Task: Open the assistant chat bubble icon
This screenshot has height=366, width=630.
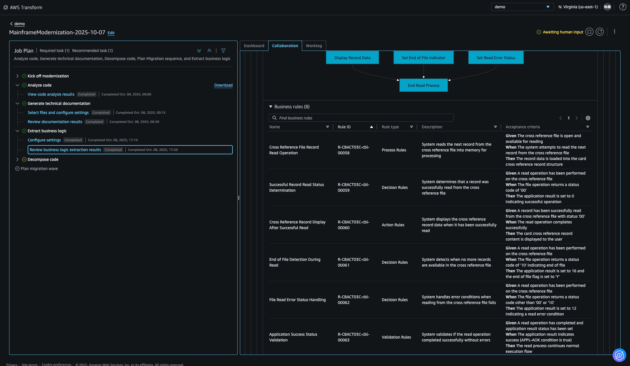Action: (x=619, y=355)
